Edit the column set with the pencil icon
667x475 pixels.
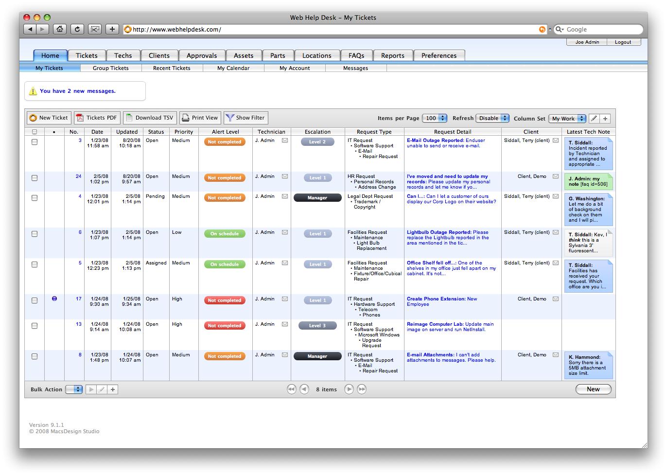click(x=594, y=118)
